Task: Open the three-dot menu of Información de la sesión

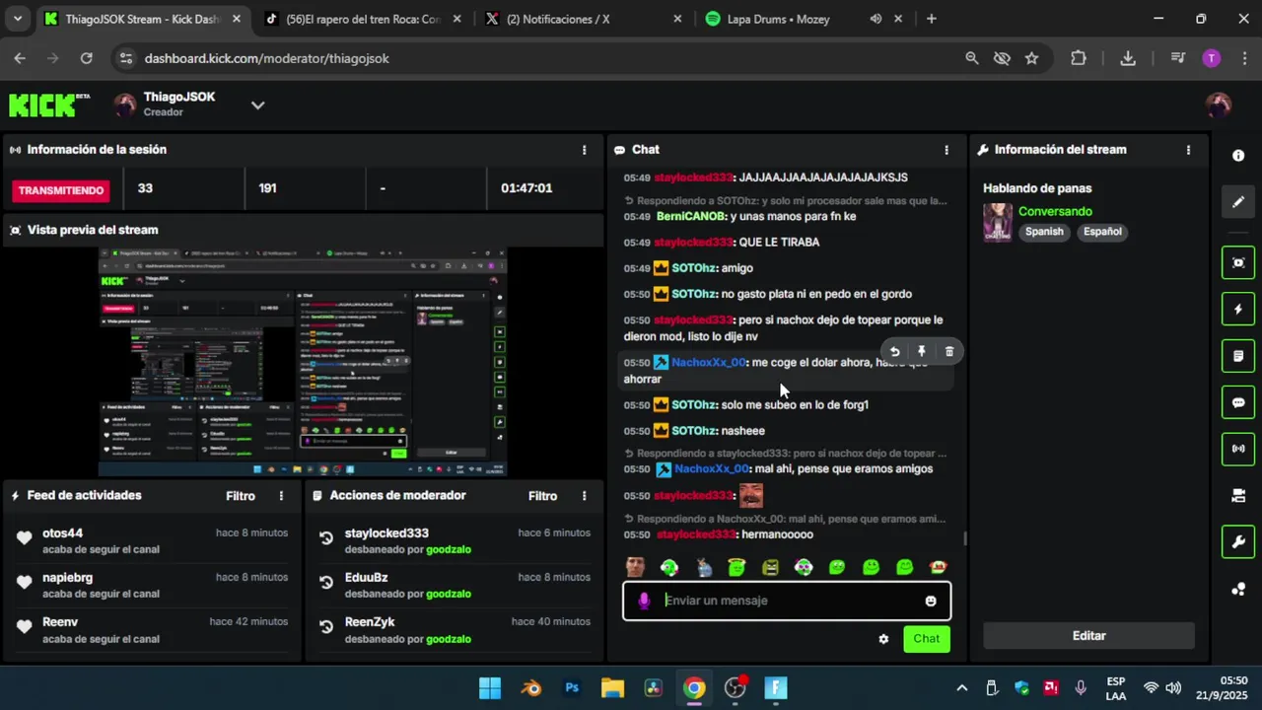Action: (584, 150)
